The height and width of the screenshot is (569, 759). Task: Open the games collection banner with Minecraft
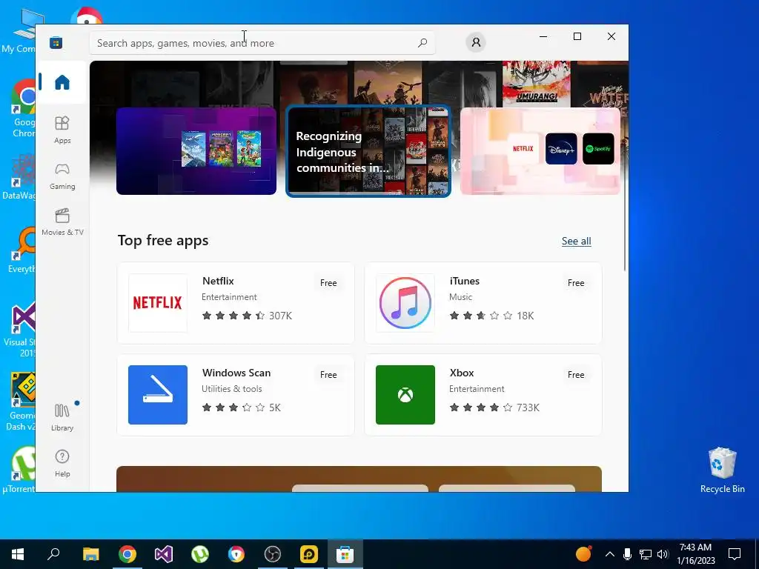pos(196,151)
